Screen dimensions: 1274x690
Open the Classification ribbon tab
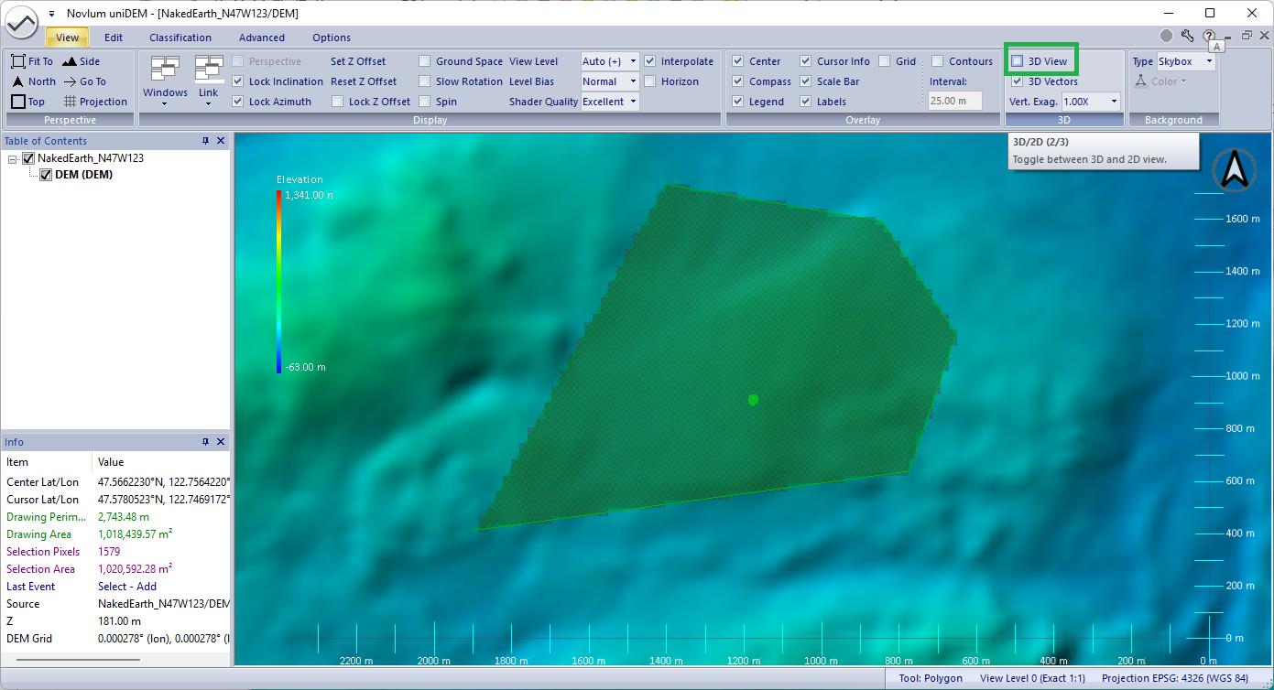[x=180, y=38]
